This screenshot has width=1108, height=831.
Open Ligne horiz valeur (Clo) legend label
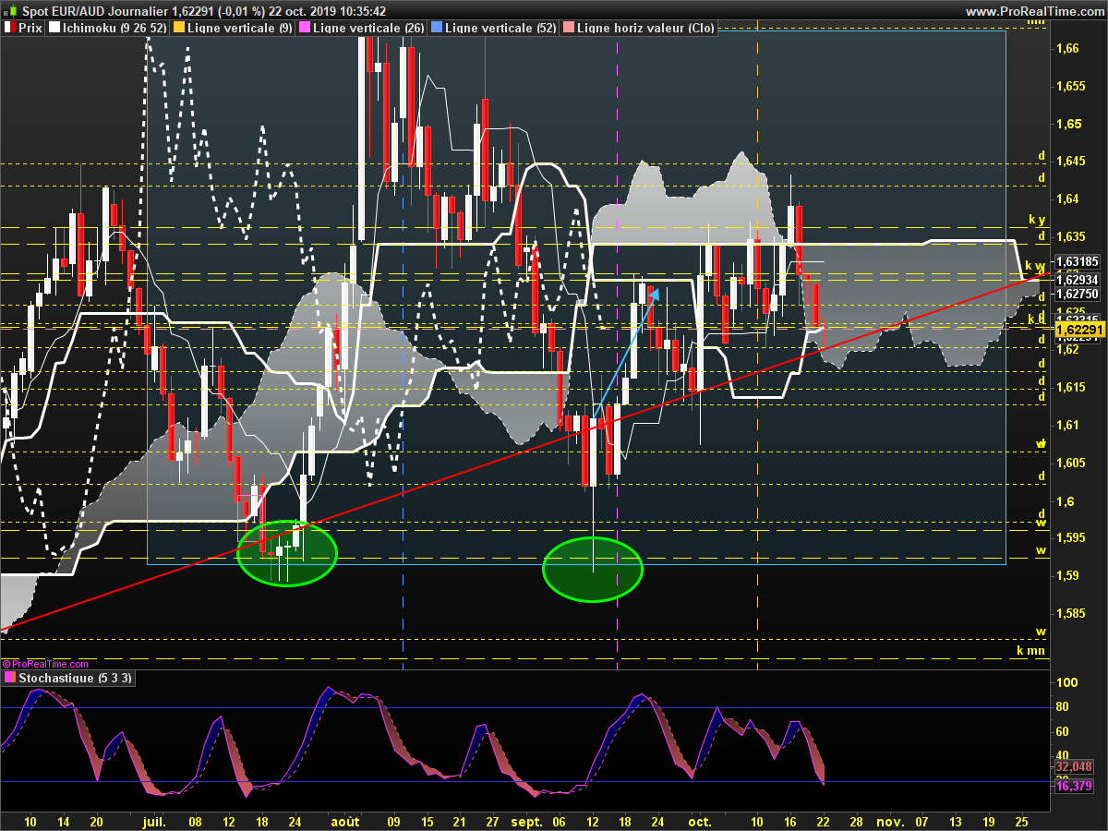645,28
